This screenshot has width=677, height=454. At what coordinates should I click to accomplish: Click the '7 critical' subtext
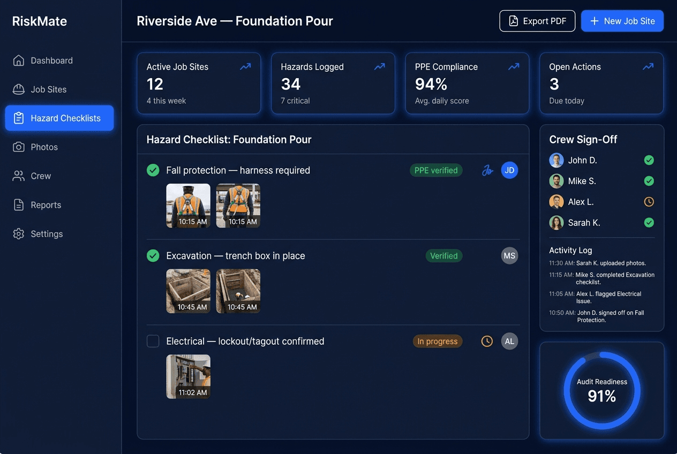click(296, 101)
